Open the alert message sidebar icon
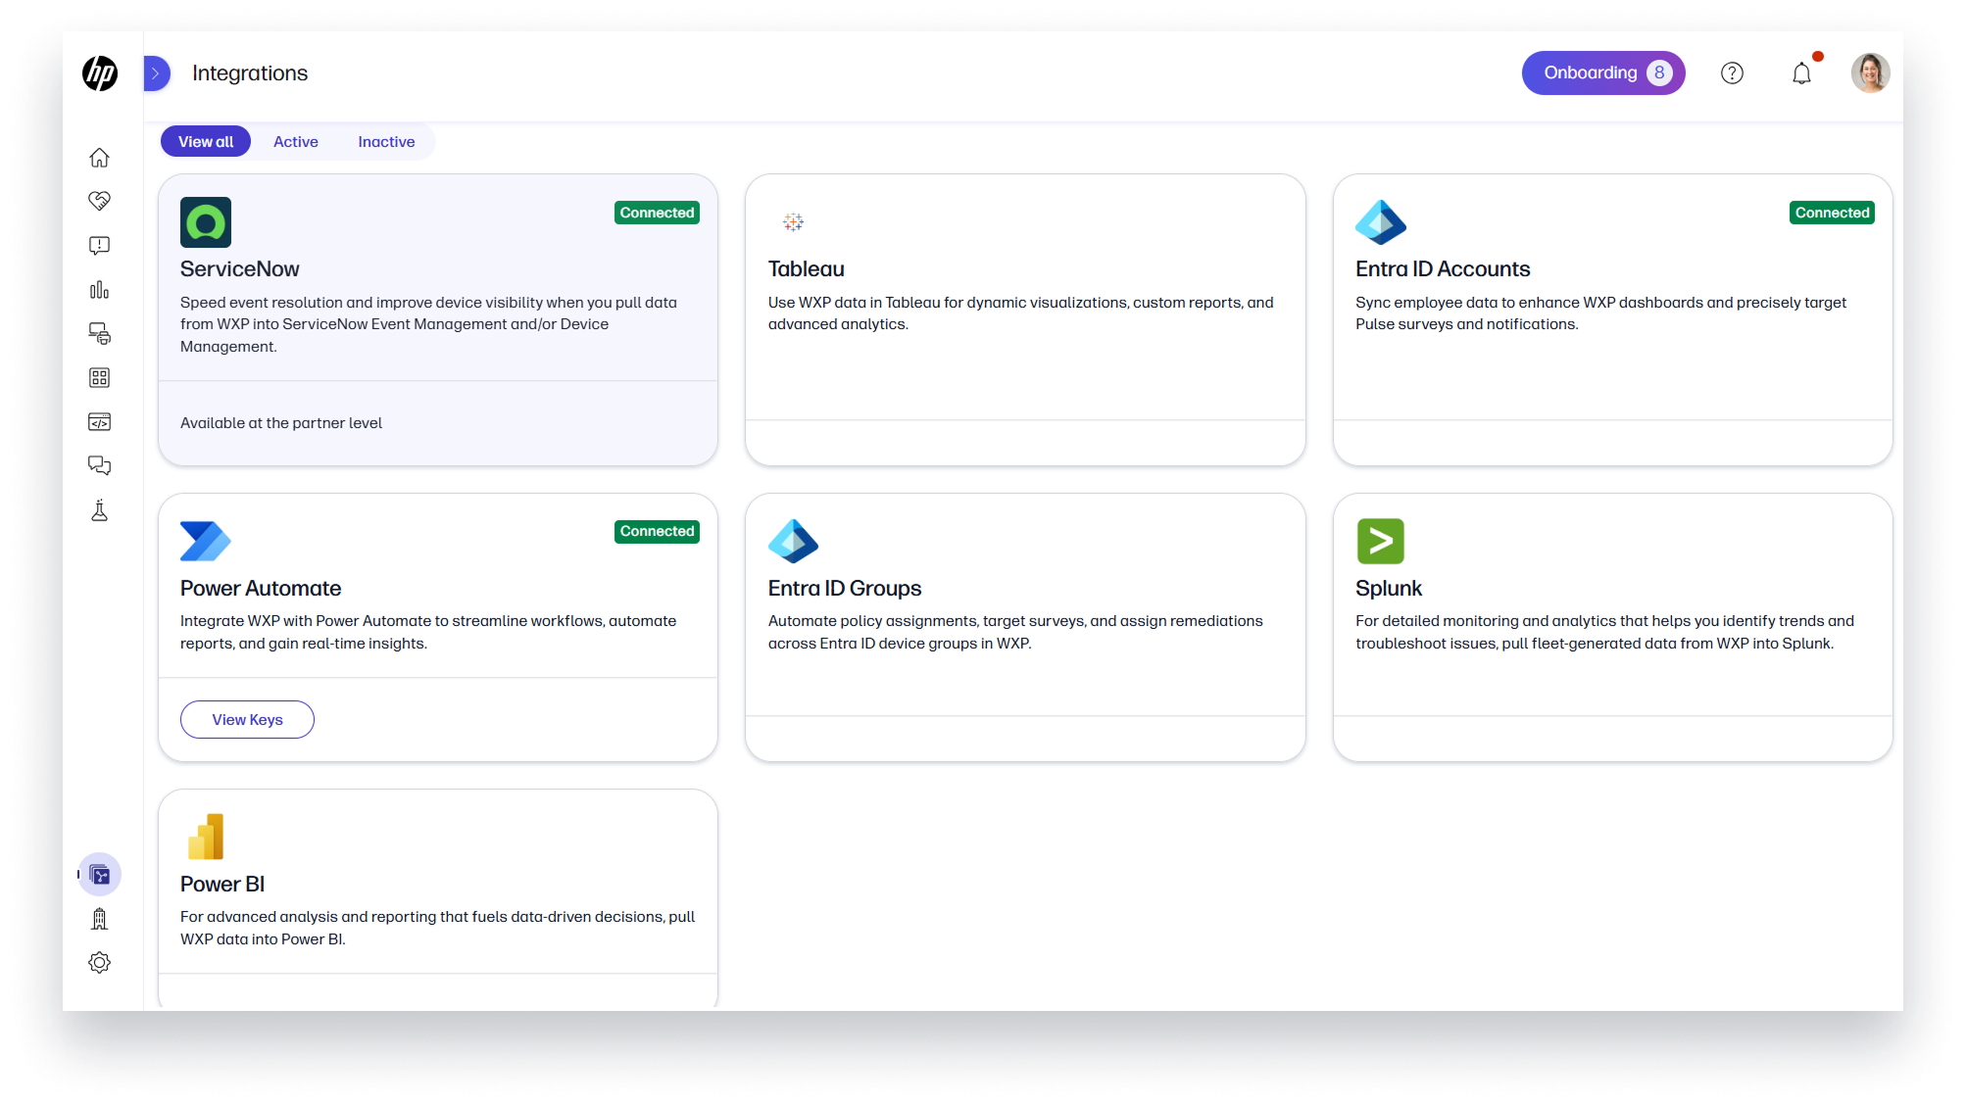The image size is (1966, 1105). (x=99, y=246)
